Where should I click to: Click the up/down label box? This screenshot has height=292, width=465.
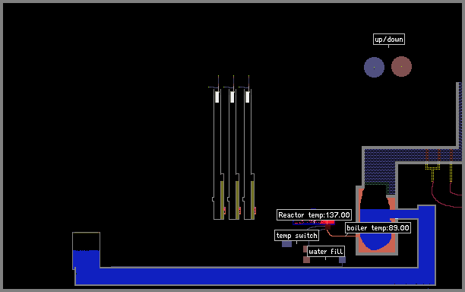tap(389, 40)
